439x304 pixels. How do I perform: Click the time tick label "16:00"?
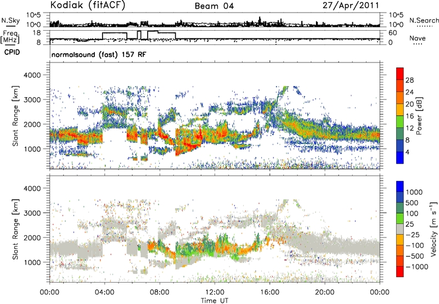269,292
